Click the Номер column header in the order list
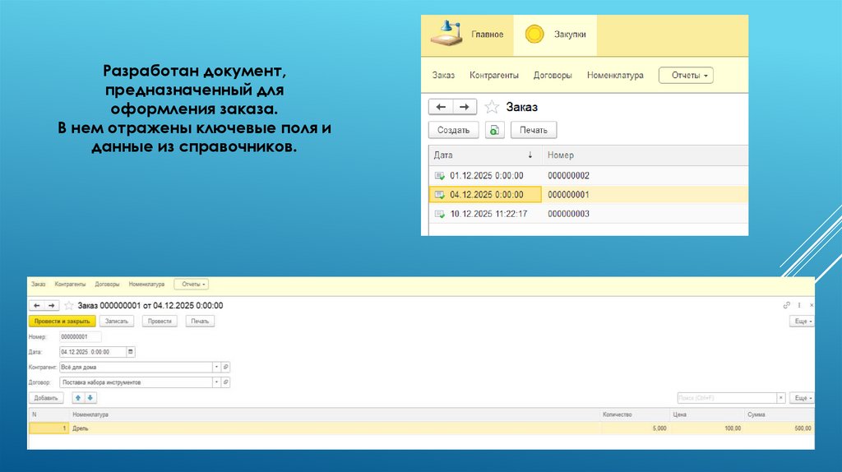Screen dimensions: 842x472 point(645,155)
